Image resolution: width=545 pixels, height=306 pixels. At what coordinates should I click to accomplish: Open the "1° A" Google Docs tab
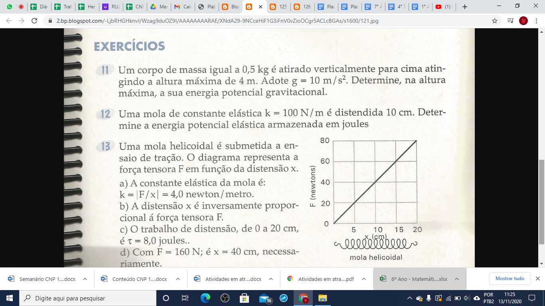coord(422,7)
